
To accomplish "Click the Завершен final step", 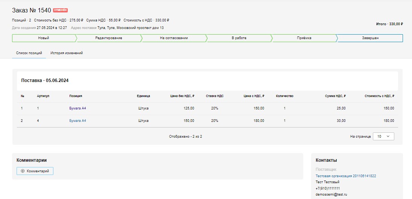I will coord(370,38).
